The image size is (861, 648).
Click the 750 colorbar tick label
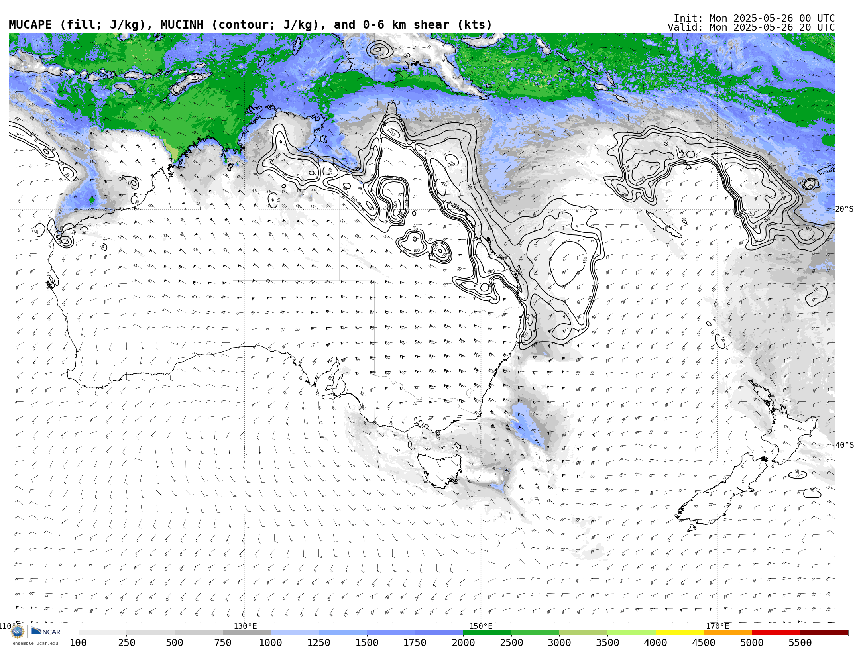(223, 643)
